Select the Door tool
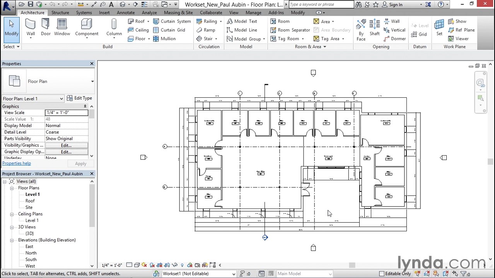Viewport: 495px width, 278px height. 46,27
